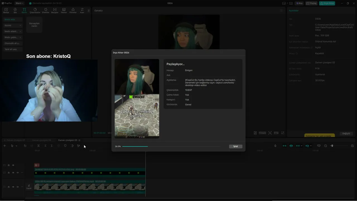Toggle timeline auto snapping

coord(291,146)
